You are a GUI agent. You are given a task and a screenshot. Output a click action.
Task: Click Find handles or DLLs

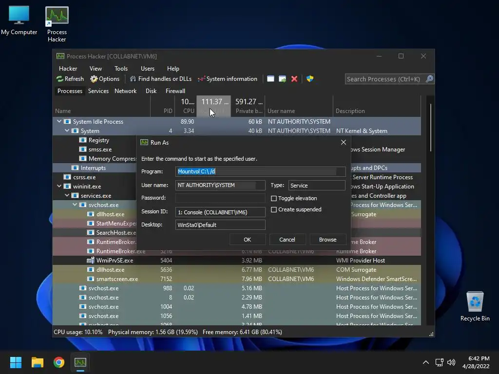(x=161, y=79)
